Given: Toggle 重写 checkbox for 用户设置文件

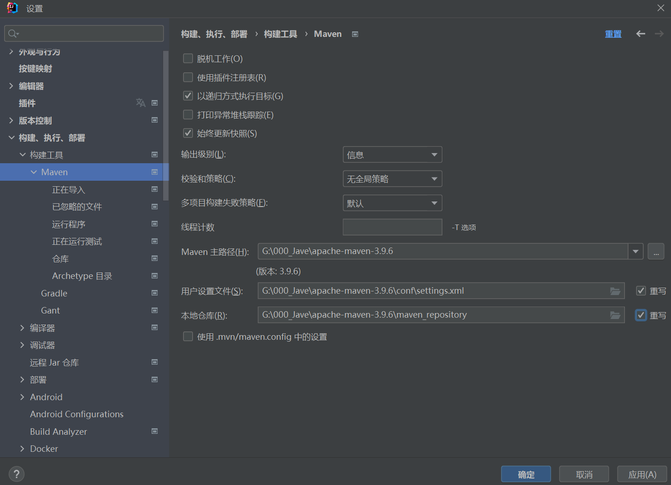Looking at the screenshot, I should click(641, 290).
